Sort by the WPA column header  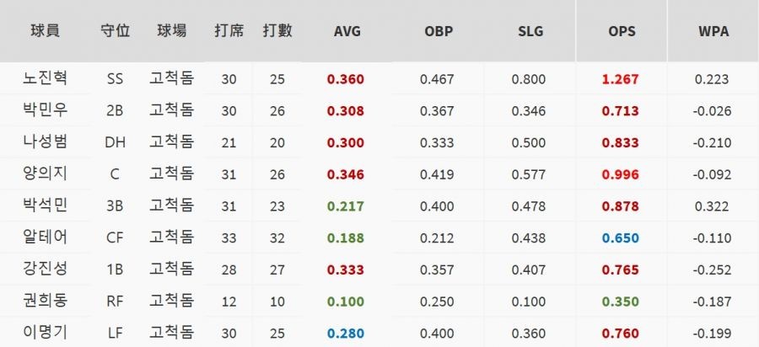tap(713, 31)
